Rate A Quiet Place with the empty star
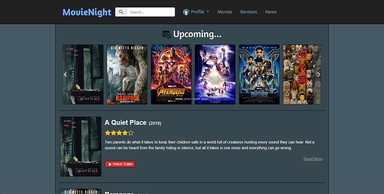Screen dimensions: 384x194 tap(131, 133)
